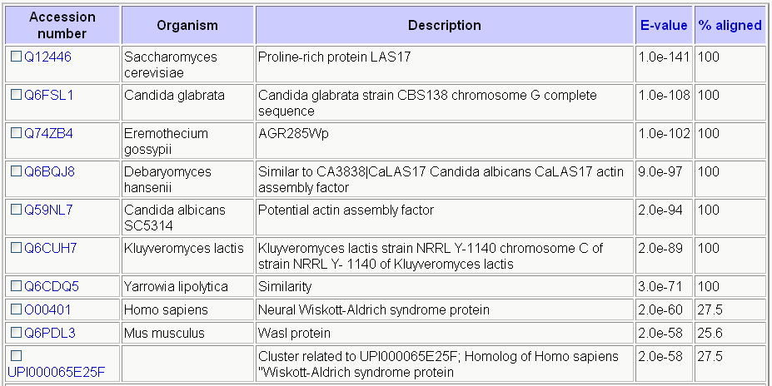This screenshot has height=386, width=772.
Task: Tick the checkbox above UPI000065E25F
Action: click(x=17, y=356)
